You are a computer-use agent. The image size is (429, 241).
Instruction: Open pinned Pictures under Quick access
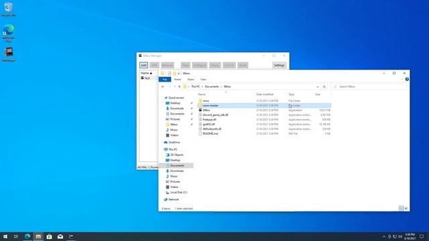pos(175,119)
